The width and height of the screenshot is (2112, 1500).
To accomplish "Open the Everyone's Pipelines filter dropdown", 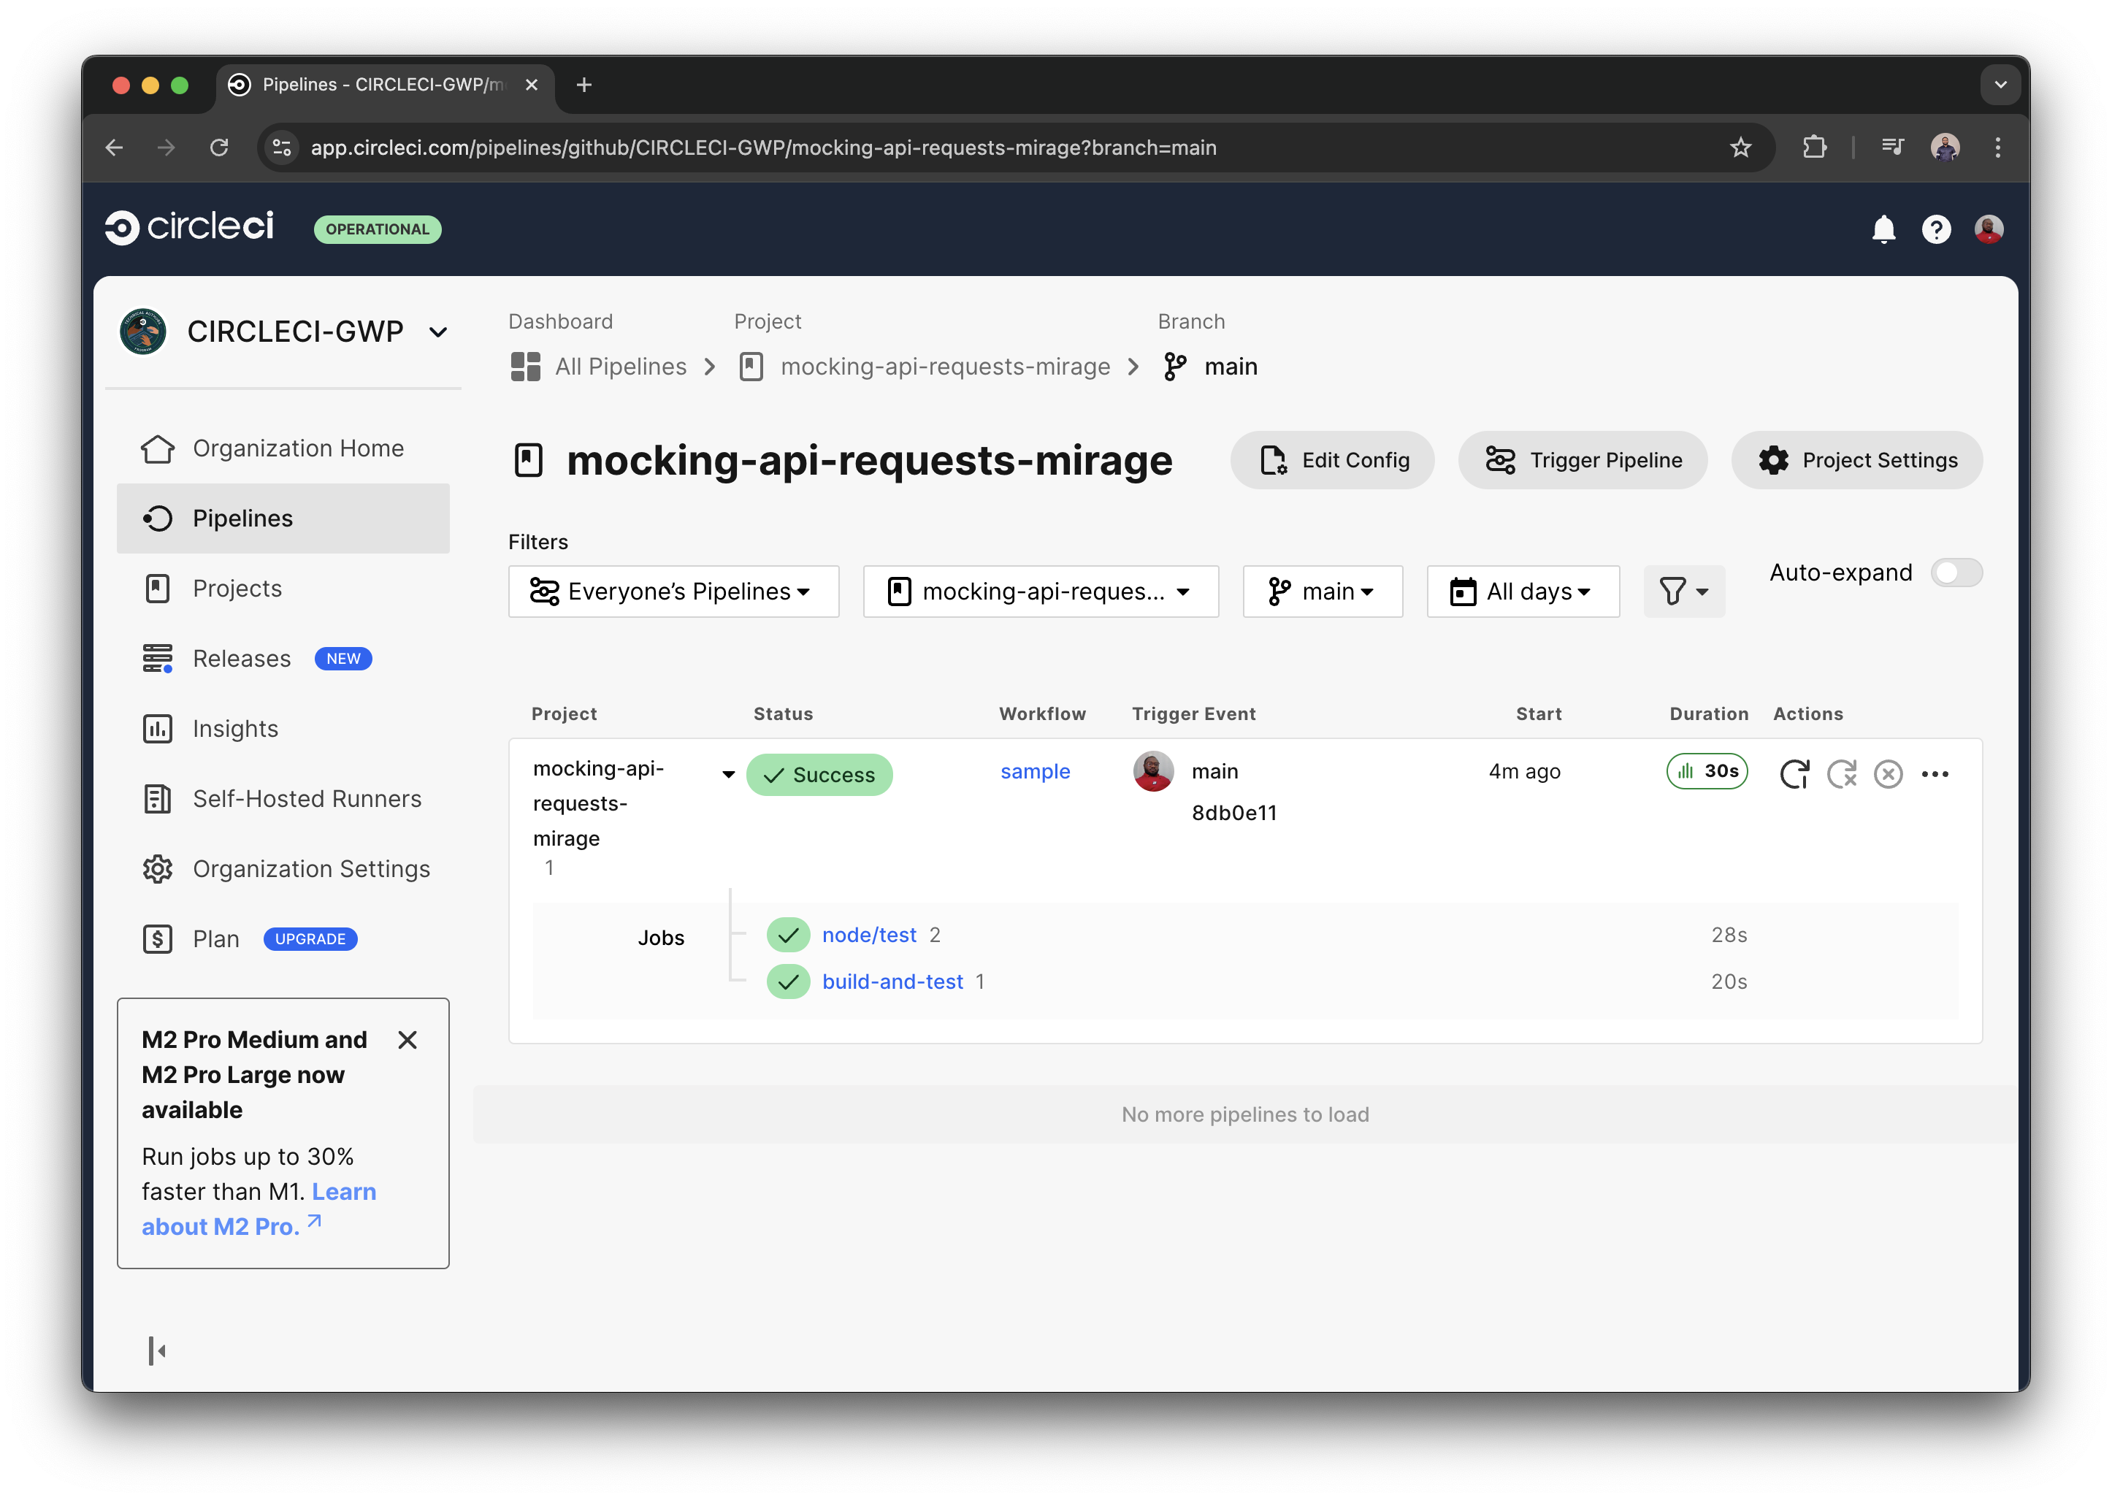I will [x=673, y=591].
